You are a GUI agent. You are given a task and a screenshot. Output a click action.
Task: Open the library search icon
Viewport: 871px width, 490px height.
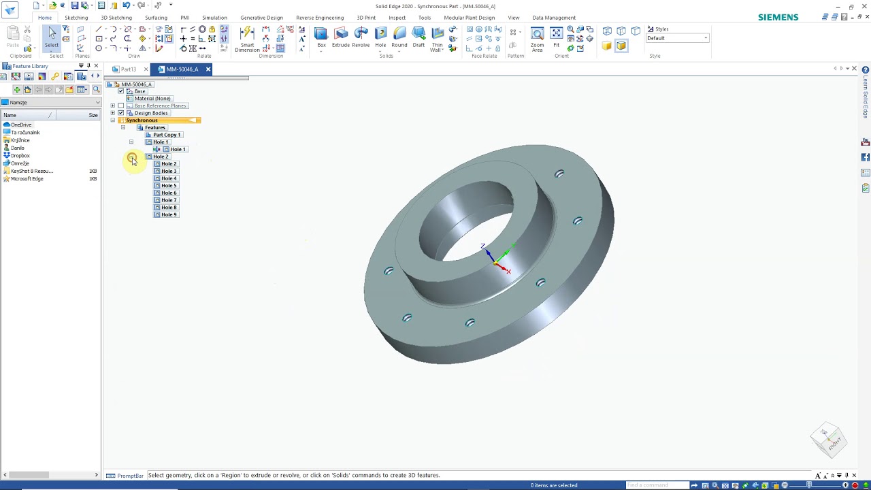click(x=96, y=90)
